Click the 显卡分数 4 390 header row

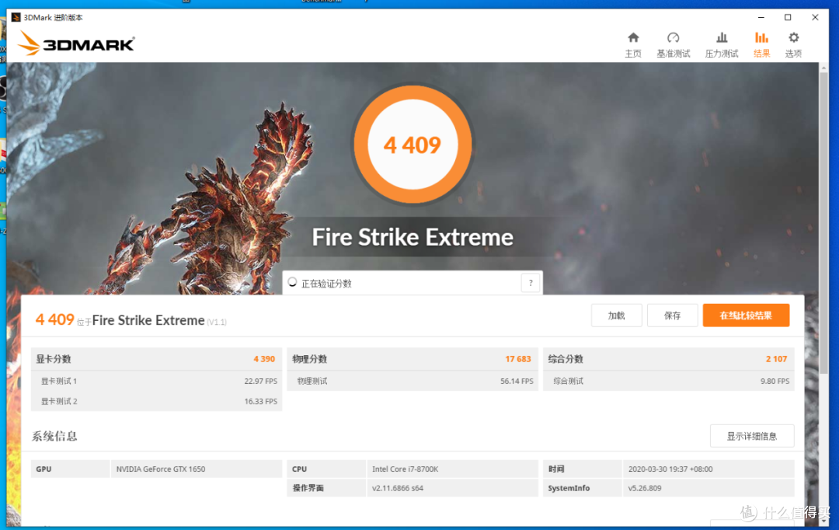156,359
